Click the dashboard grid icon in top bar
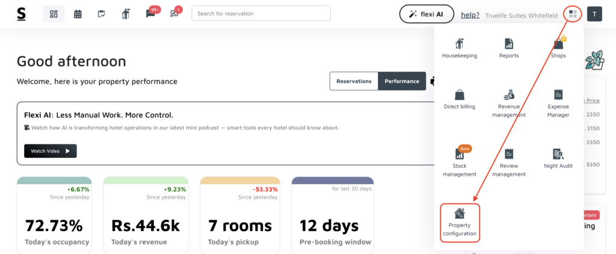This screenshot has height=254, width=616. 54,13
